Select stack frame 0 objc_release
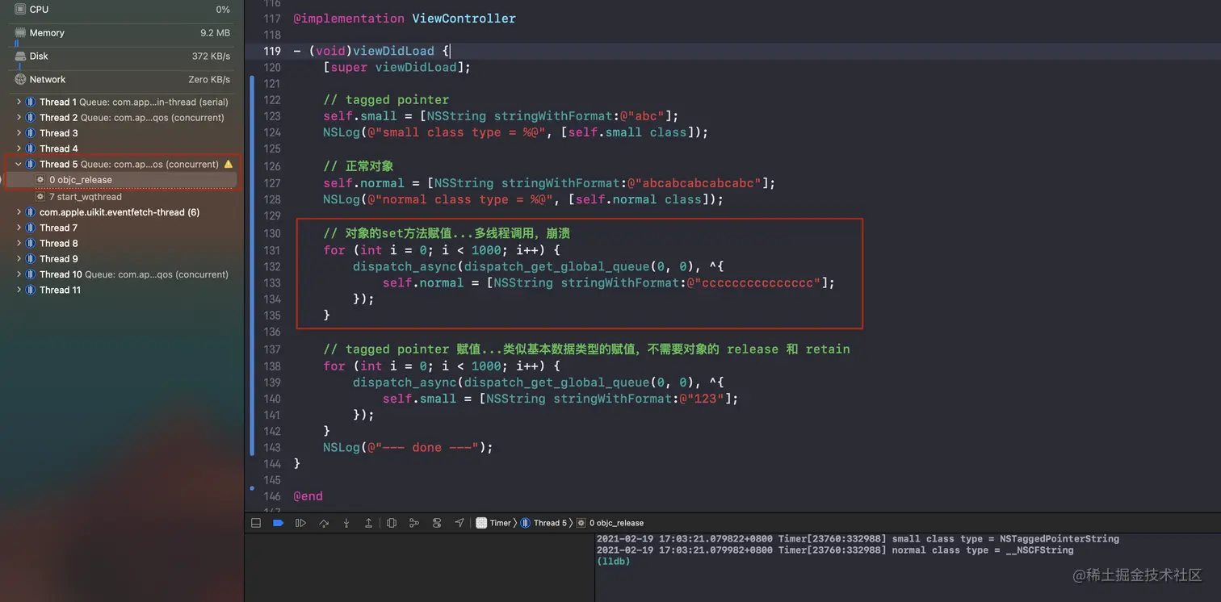 point(122,180)
